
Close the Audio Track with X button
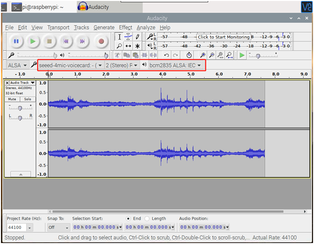click(x=7, y=83)
